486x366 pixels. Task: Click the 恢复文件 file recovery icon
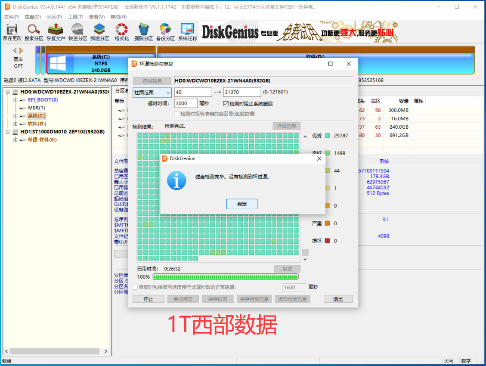point(56,32)
